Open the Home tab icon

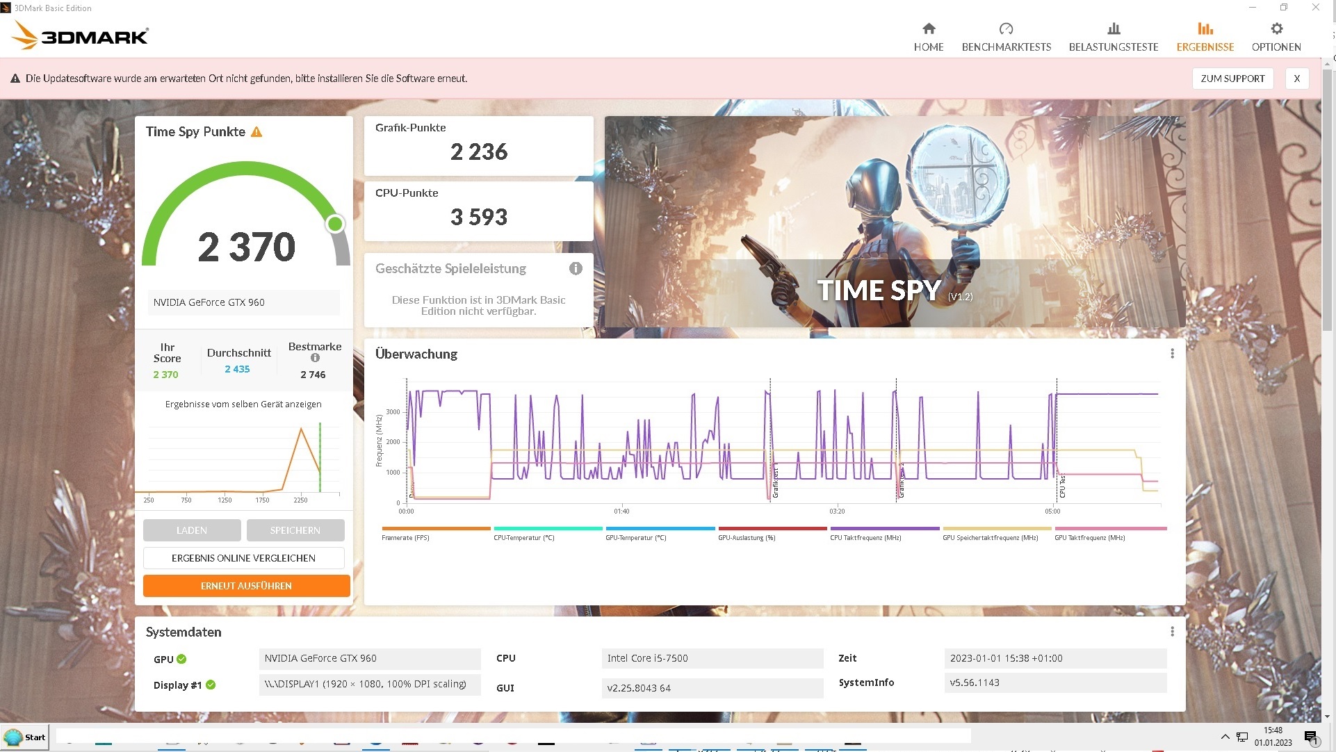[929, 28]
